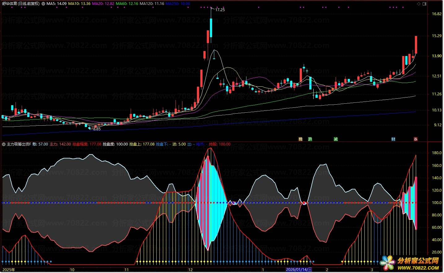The image size is (444, 273).
Task: Click the 散: 57.00 indicator value
Action: [x=40, y=144]
